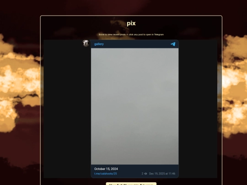Viewport: 247px width, 185px height.
Task: Click the pix page heading
Action: coord(131,23)
